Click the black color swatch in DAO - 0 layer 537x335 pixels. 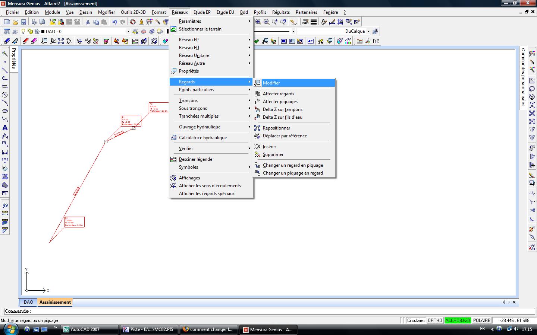pyautogui.click(x=43, y=32)
